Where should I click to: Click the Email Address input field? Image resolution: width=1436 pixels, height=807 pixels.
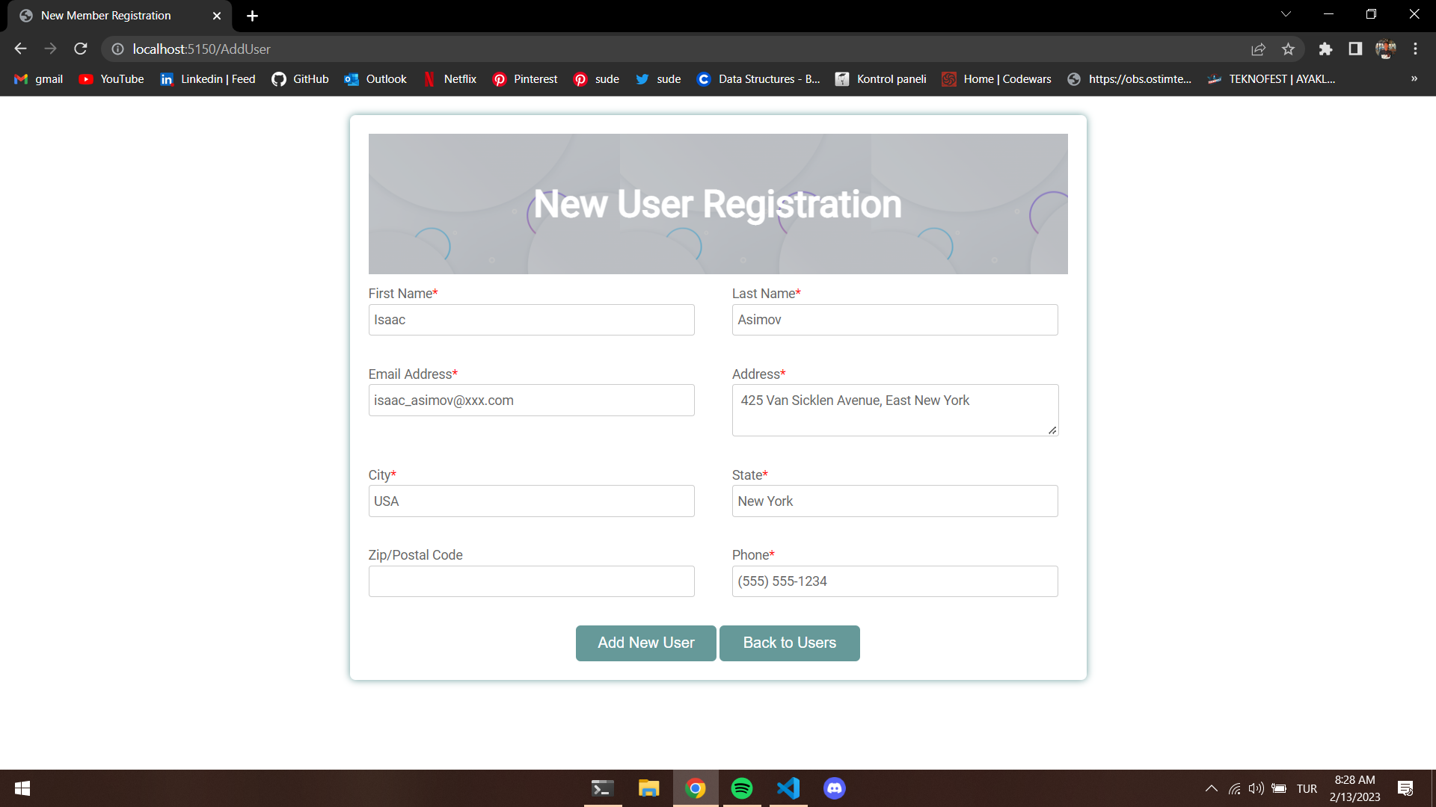coord(531,401)
